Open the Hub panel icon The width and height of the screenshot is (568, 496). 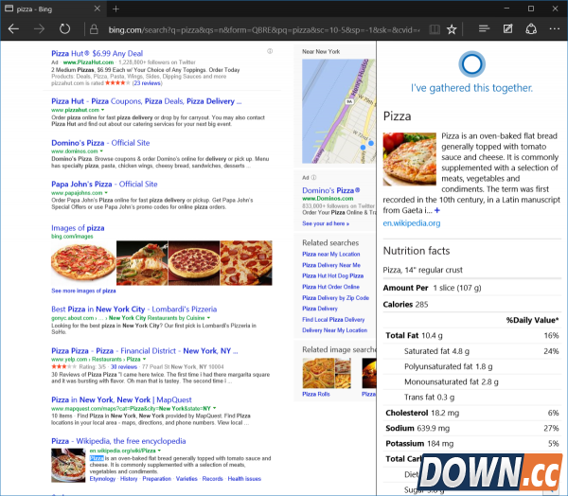485,29
